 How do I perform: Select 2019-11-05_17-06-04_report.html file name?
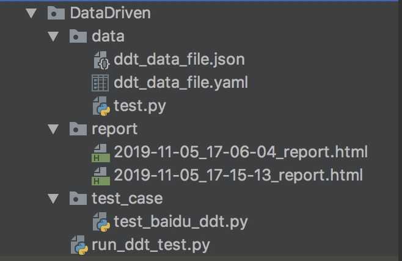click(241, 152)
